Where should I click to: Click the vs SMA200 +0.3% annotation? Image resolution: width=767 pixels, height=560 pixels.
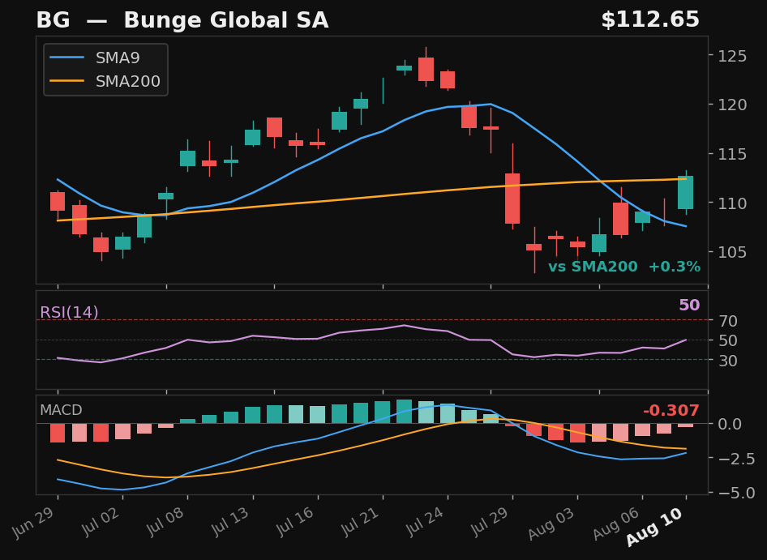(x=624, y=267)
